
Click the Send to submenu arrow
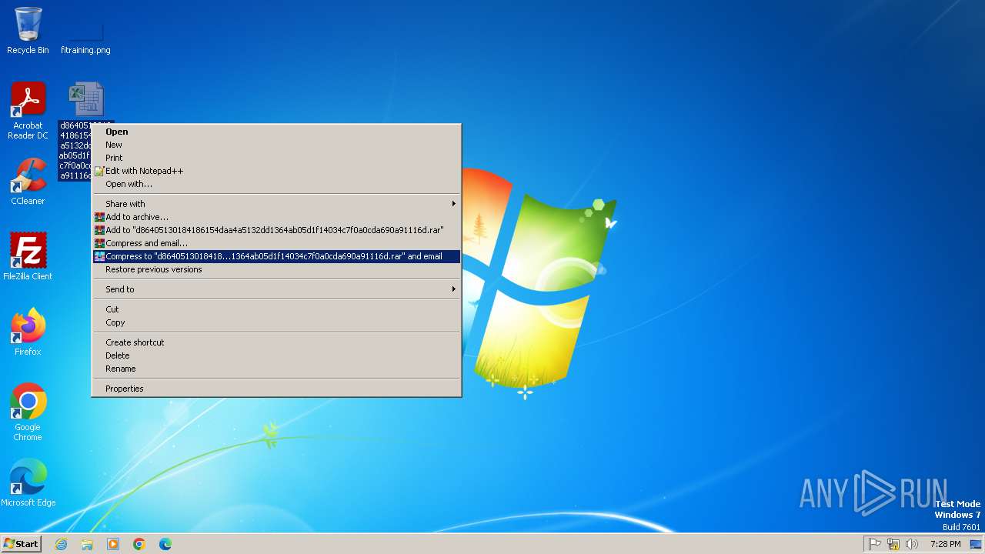454,289
